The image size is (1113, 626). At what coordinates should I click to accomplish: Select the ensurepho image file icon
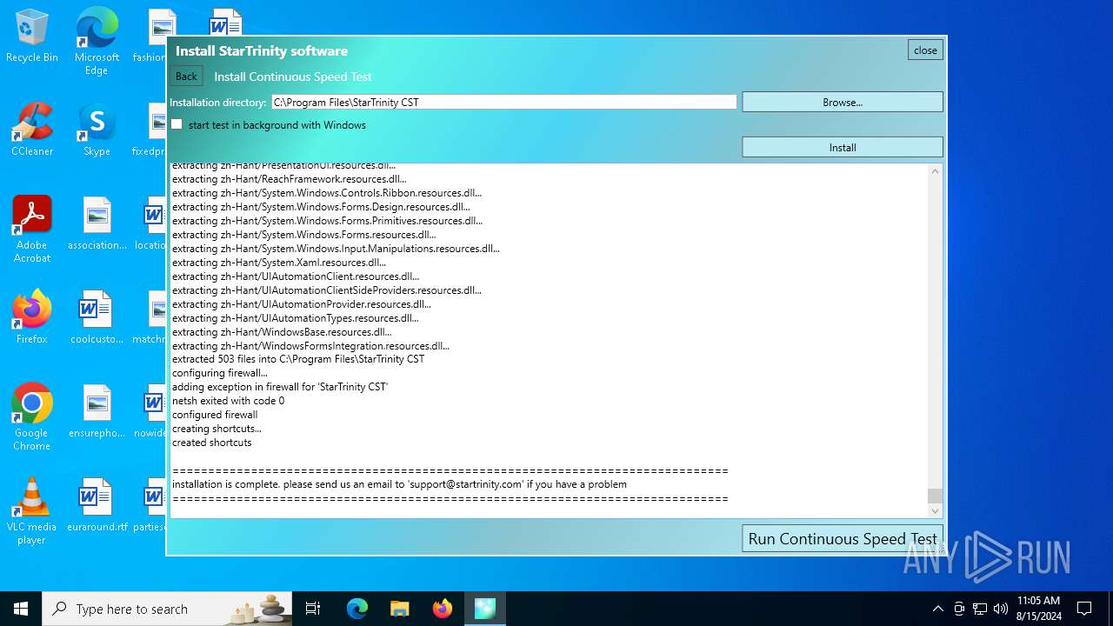pos(97,411)
